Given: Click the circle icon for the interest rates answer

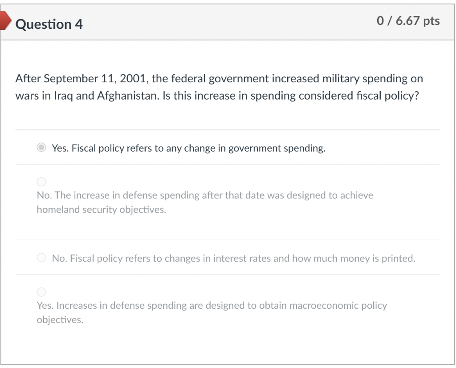Looking at the screenshot, I should tap(41, 257).
